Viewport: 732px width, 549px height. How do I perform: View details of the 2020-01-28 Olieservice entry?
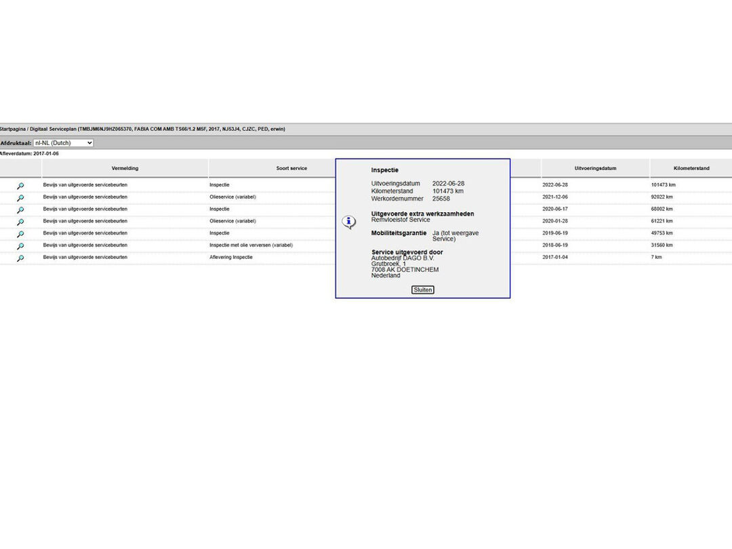tap(20, 222)
